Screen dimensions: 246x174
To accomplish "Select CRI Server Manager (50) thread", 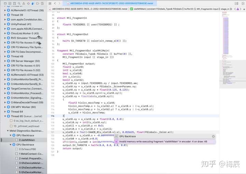I will (24, 61).
